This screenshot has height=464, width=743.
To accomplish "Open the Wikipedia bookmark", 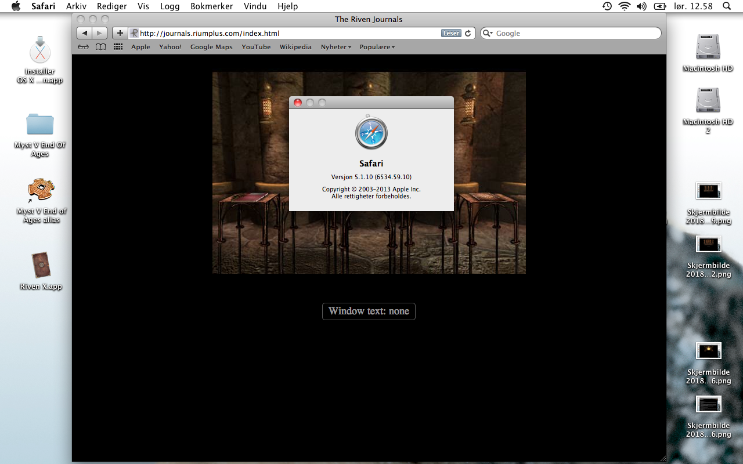I will tap(295, 47).
